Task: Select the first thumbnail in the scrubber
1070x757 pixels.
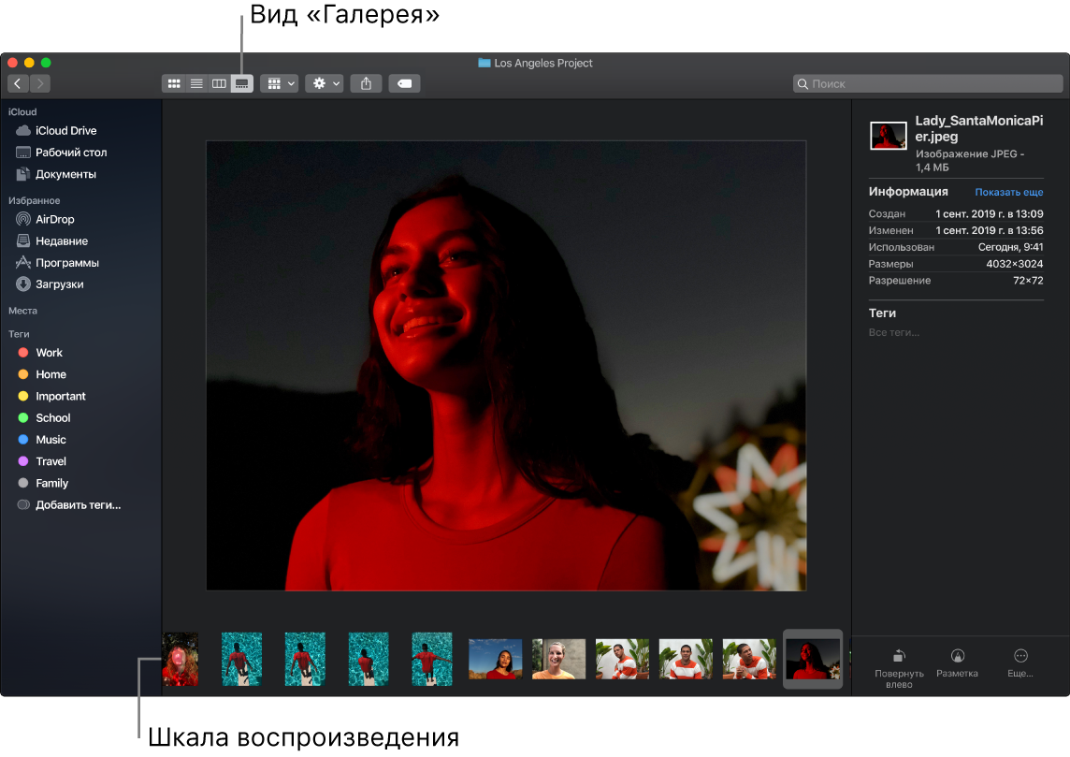Action: [x=181, y=659]
